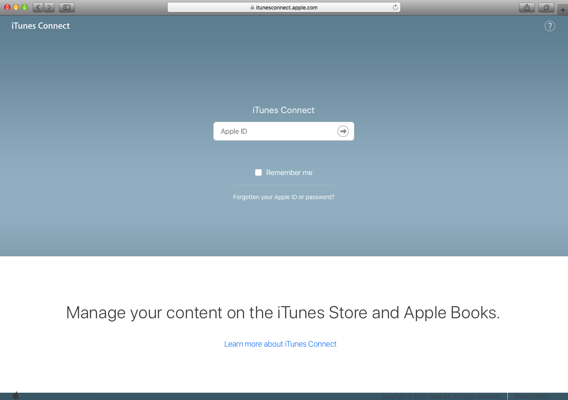Minimize the Safari window with the yellow button
The width and height of the screenshot is (568, 400).
tap(16, 7)
